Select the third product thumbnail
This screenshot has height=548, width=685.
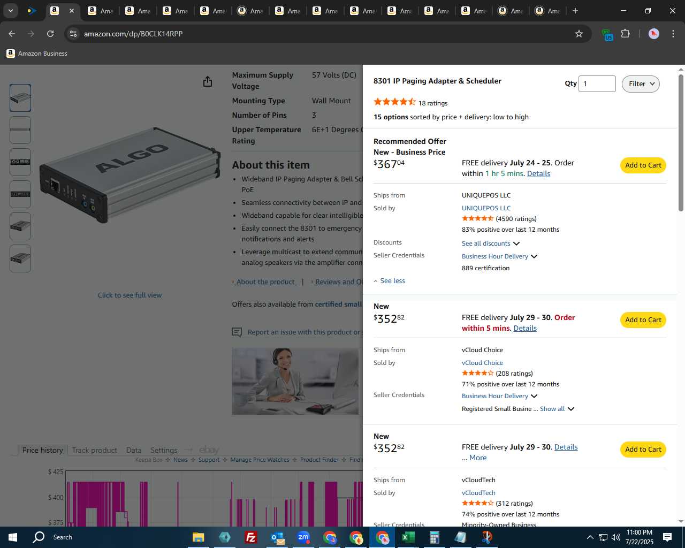[20, 162]
